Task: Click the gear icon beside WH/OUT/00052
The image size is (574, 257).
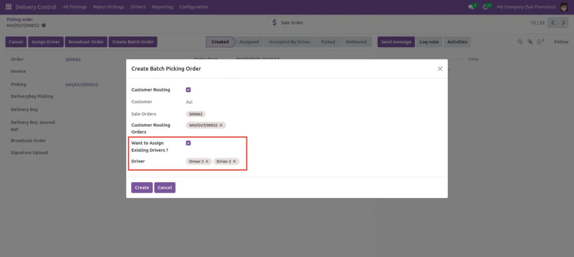Action: click(x=44, y=25)
